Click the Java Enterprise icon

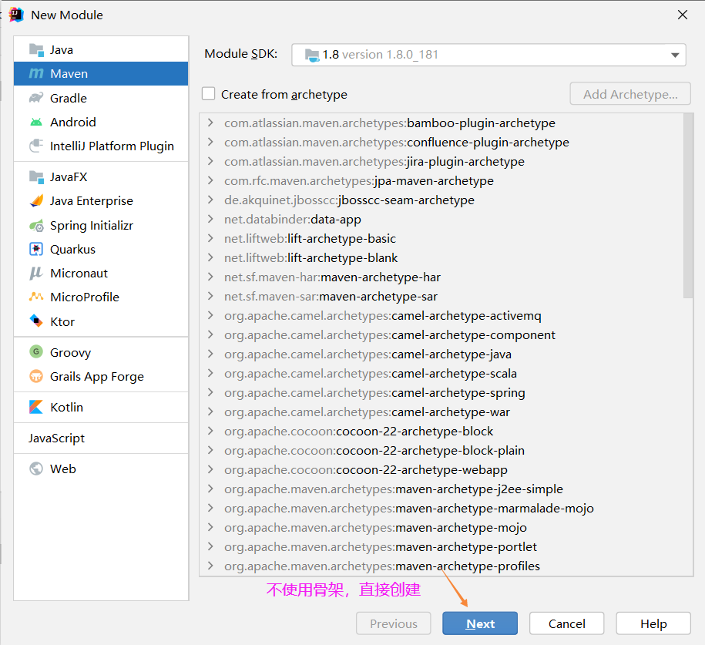coord(36,200)
